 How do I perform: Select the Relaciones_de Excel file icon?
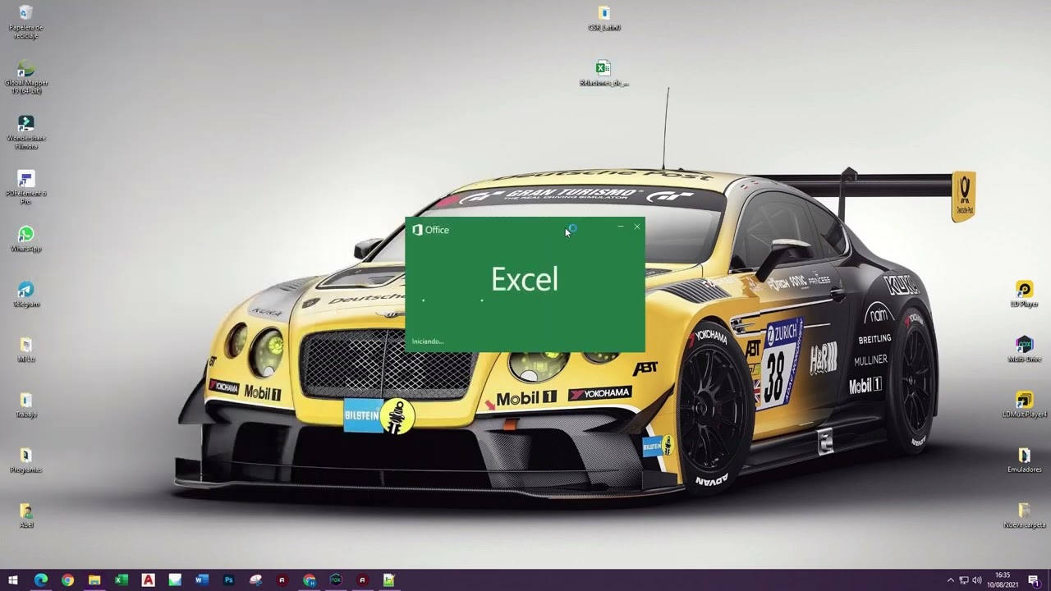tap(604, 74)
